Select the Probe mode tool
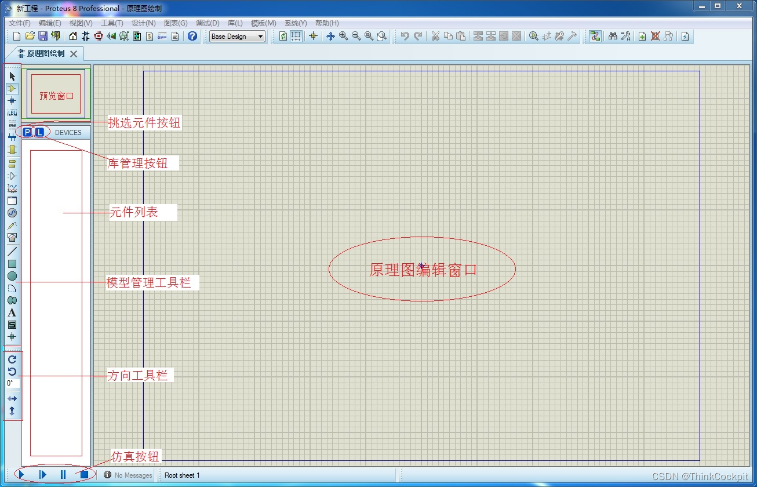Image resolution: width=757 pixels, height=487 pixels. pyautogui.click(x=12, y=225)
